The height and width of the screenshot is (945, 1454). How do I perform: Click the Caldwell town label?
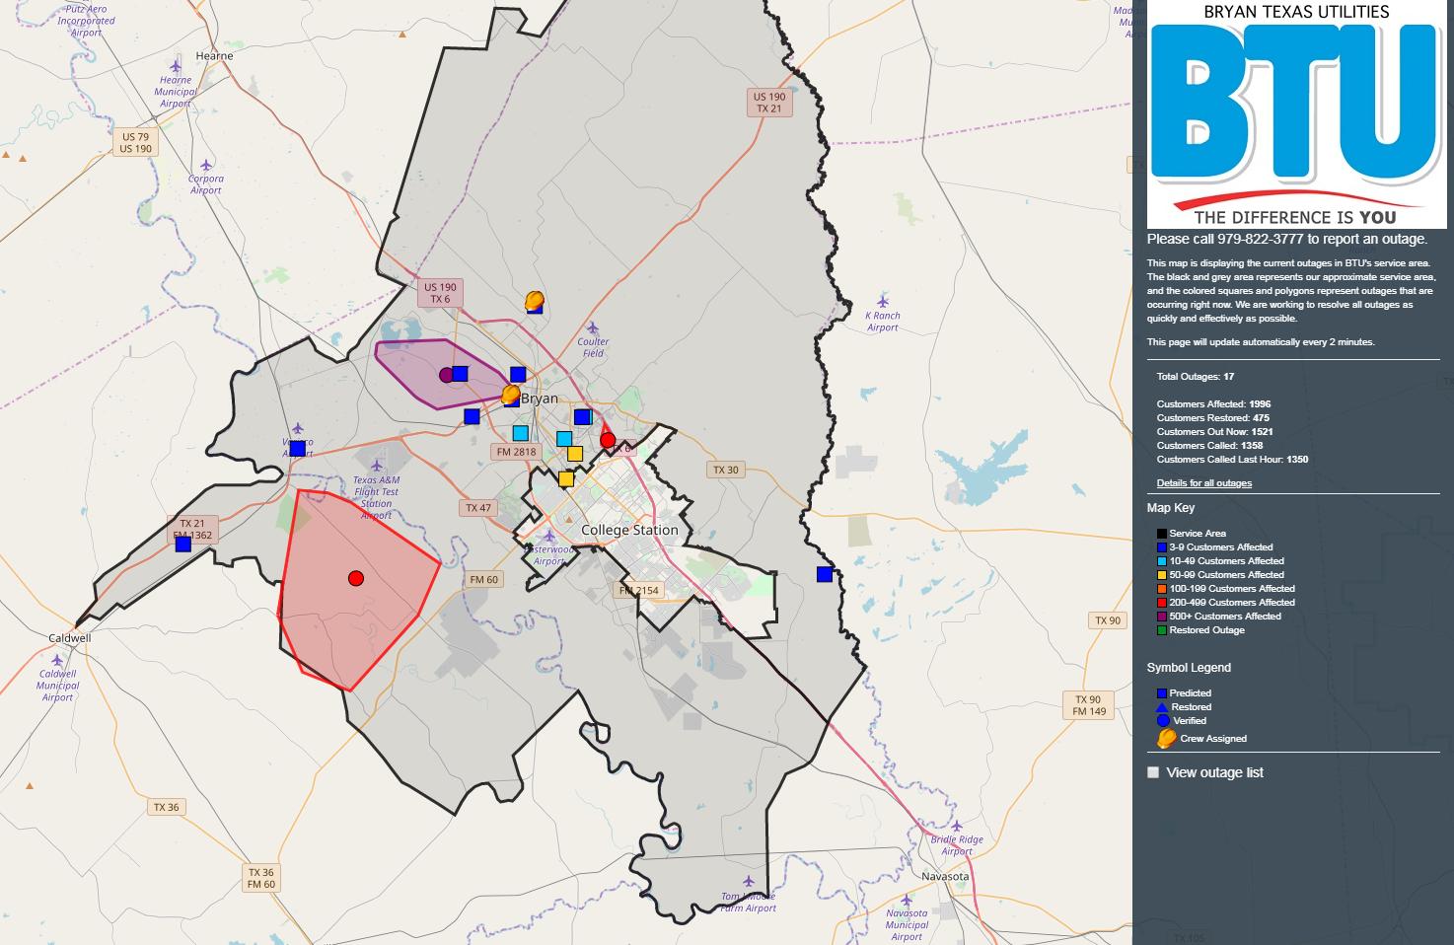point(69,638)
